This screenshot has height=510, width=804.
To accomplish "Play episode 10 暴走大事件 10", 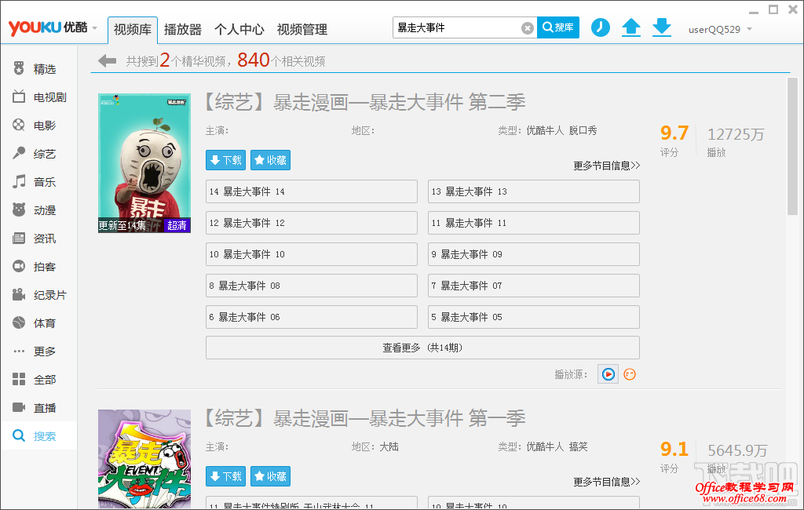I will pyautogui.click(x=312, y=253).
